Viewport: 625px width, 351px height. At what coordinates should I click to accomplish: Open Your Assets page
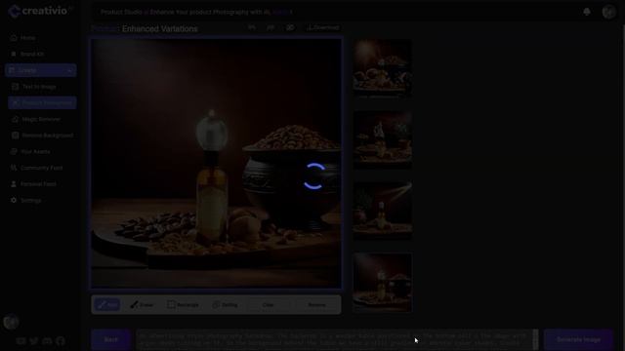[35, 152]
